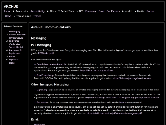Jump to Radio in table of contents

click(12, 56)
